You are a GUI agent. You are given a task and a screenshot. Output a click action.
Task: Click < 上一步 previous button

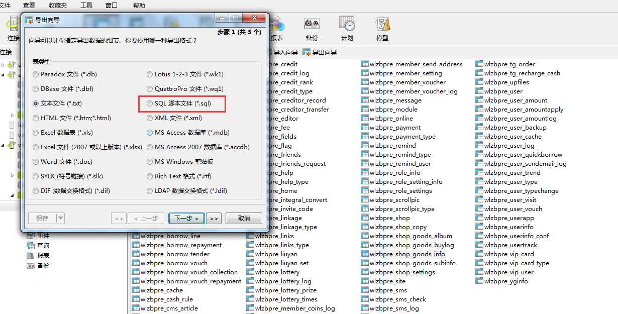tap(146, 219)
